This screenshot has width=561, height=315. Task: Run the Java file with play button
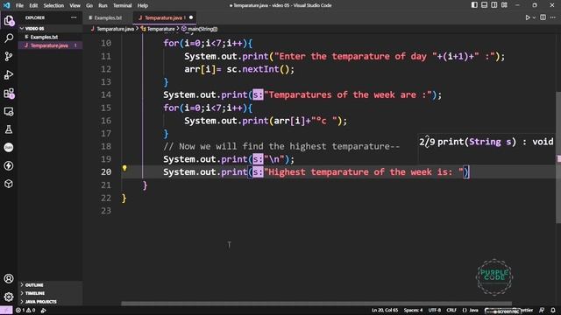(x=528, y=17)
